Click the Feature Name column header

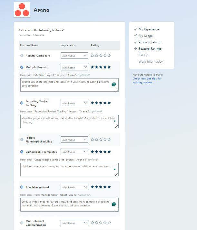pyautogui.click(x=29, y=45)
